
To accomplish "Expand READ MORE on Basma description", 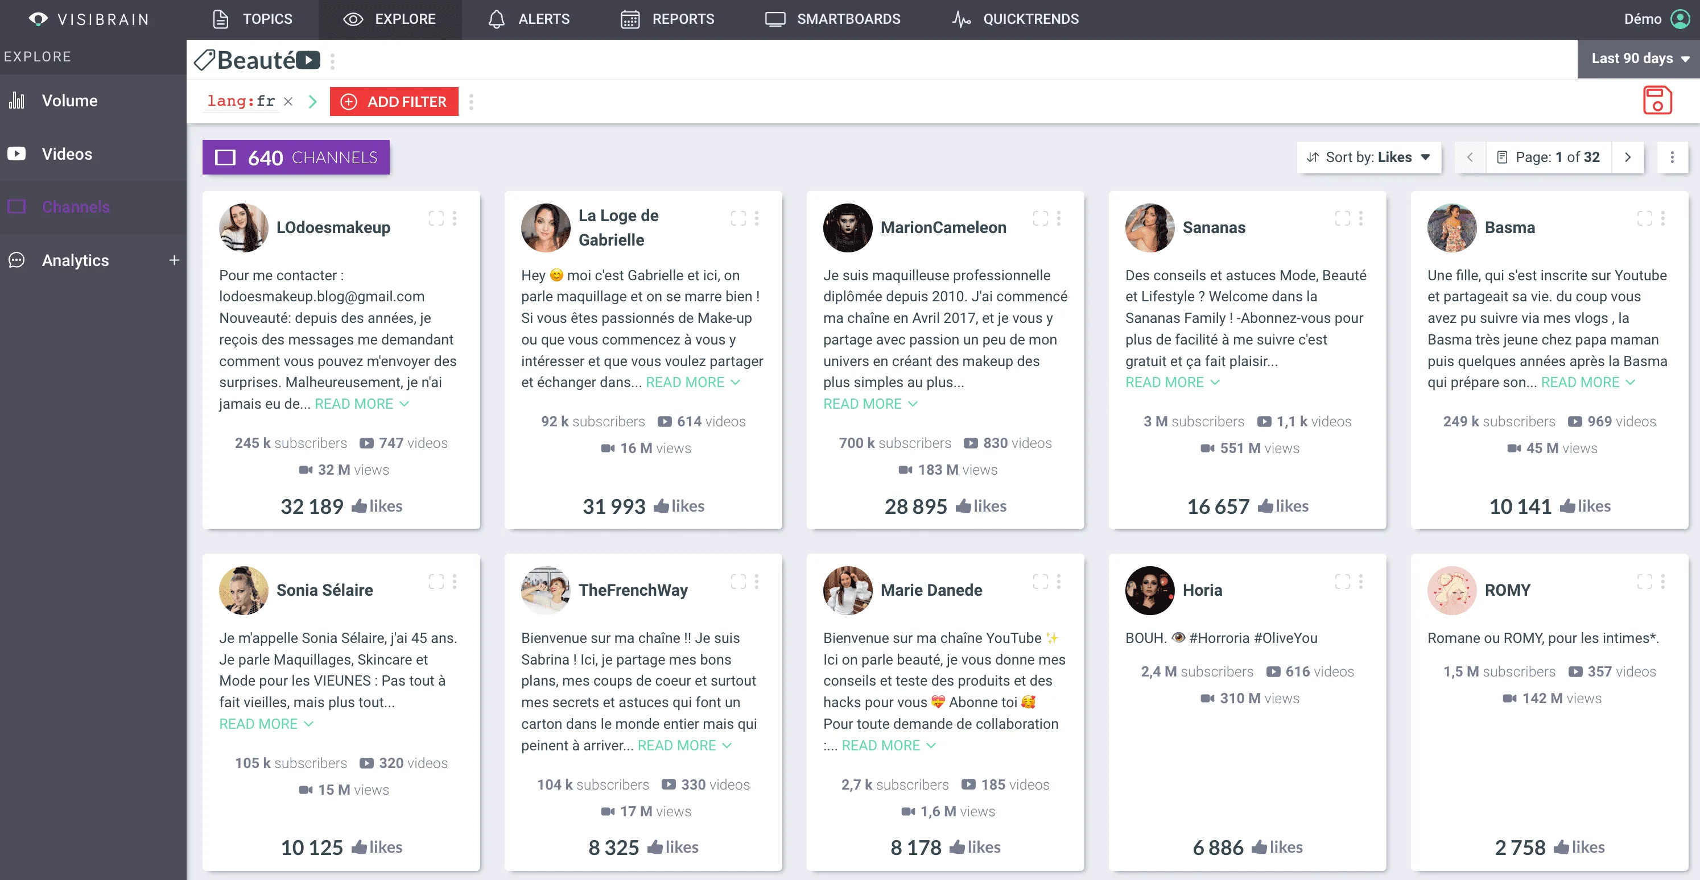I will click(1588, 383).
